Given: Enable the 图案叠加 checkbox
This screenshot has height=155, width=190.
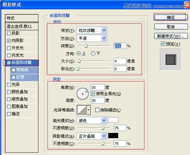Looking at the screenshot, I should point(9,107).
